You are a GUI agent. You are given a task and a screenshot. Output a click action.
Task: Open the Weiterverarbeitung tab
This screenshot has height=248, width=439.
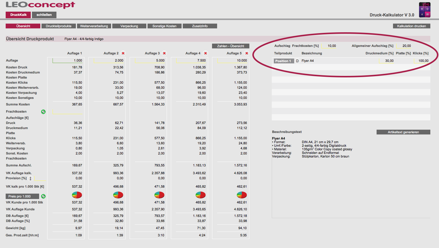point(94,26)
